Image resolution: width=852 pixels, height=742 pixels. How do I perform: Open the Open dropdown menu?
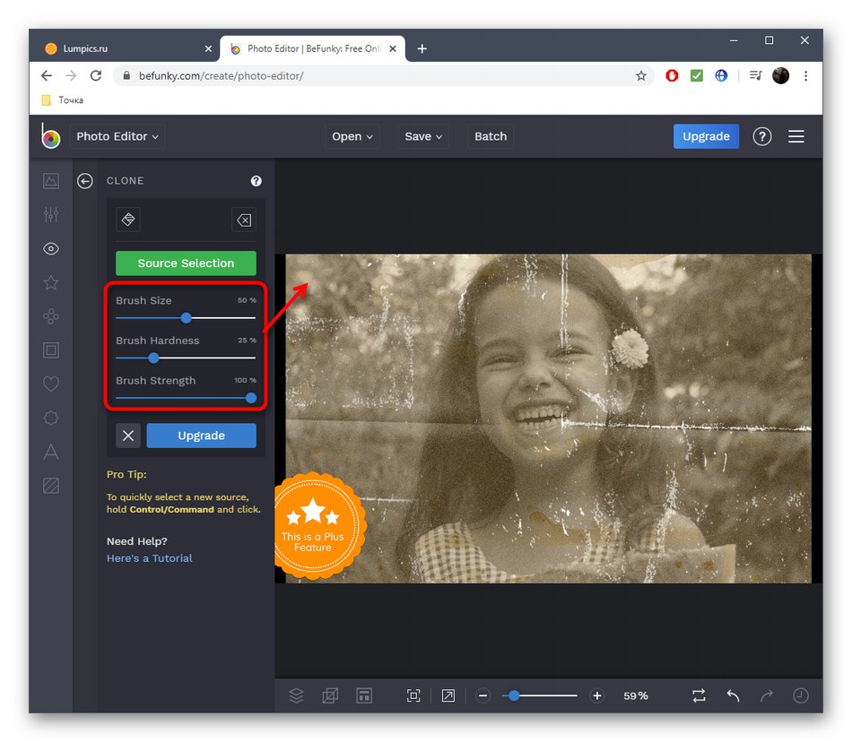(352, 136)
